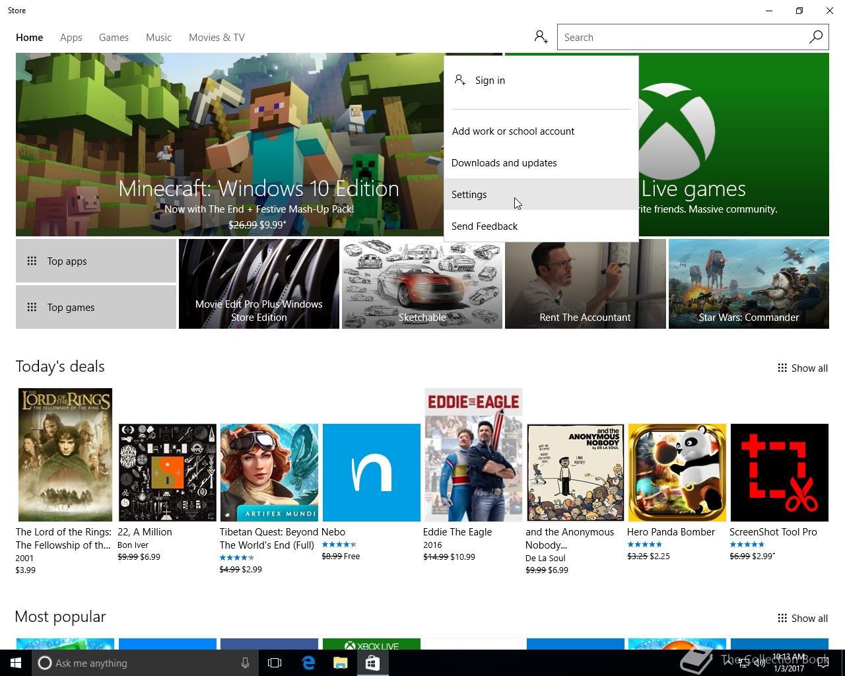The image size is (845, 676).
Task: Show all of Today's deals
Action: tap(803, 368)
